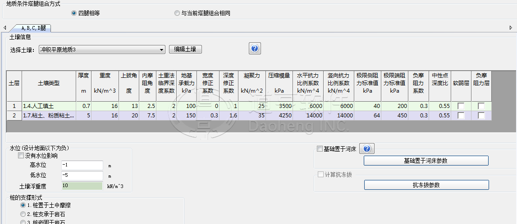
Task: Open the help icon beside 编辑土壤
Action: pos(255,49)
